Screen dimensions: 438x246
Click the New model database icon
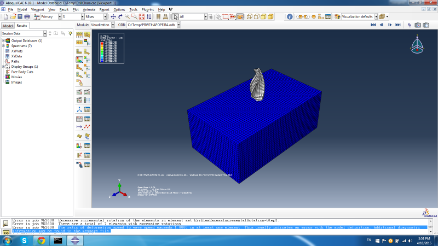[x=6, y=17]
